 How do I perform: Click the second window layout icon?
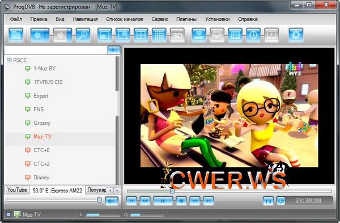[123, 35]
